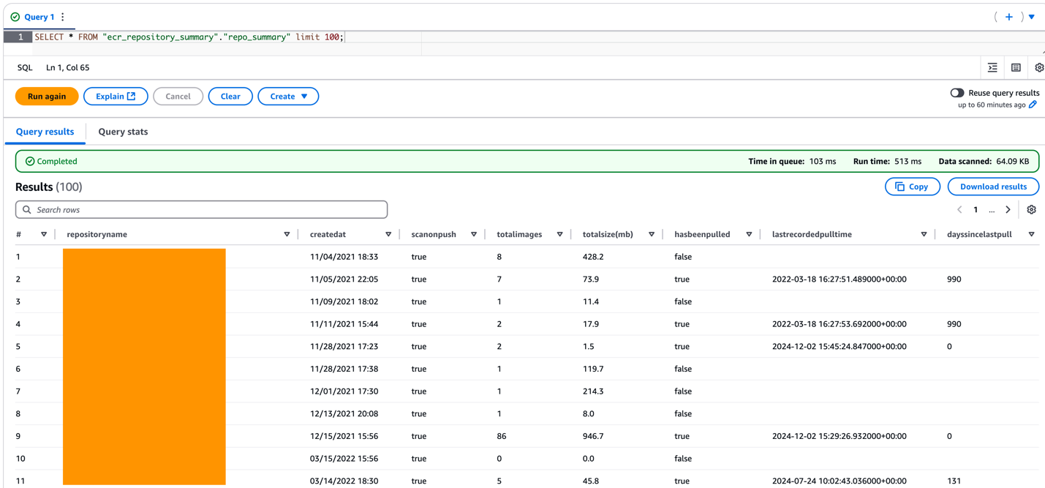Open the createdat column filter icon
The image size is (1045, 488).
coord(388,233)
